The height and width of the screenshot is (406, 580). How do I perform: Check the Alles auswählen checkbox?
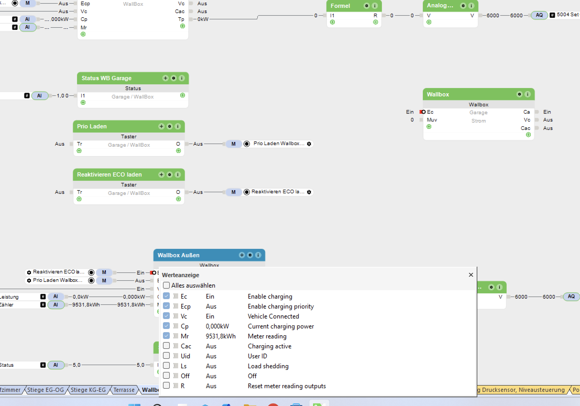coord(166,285)
